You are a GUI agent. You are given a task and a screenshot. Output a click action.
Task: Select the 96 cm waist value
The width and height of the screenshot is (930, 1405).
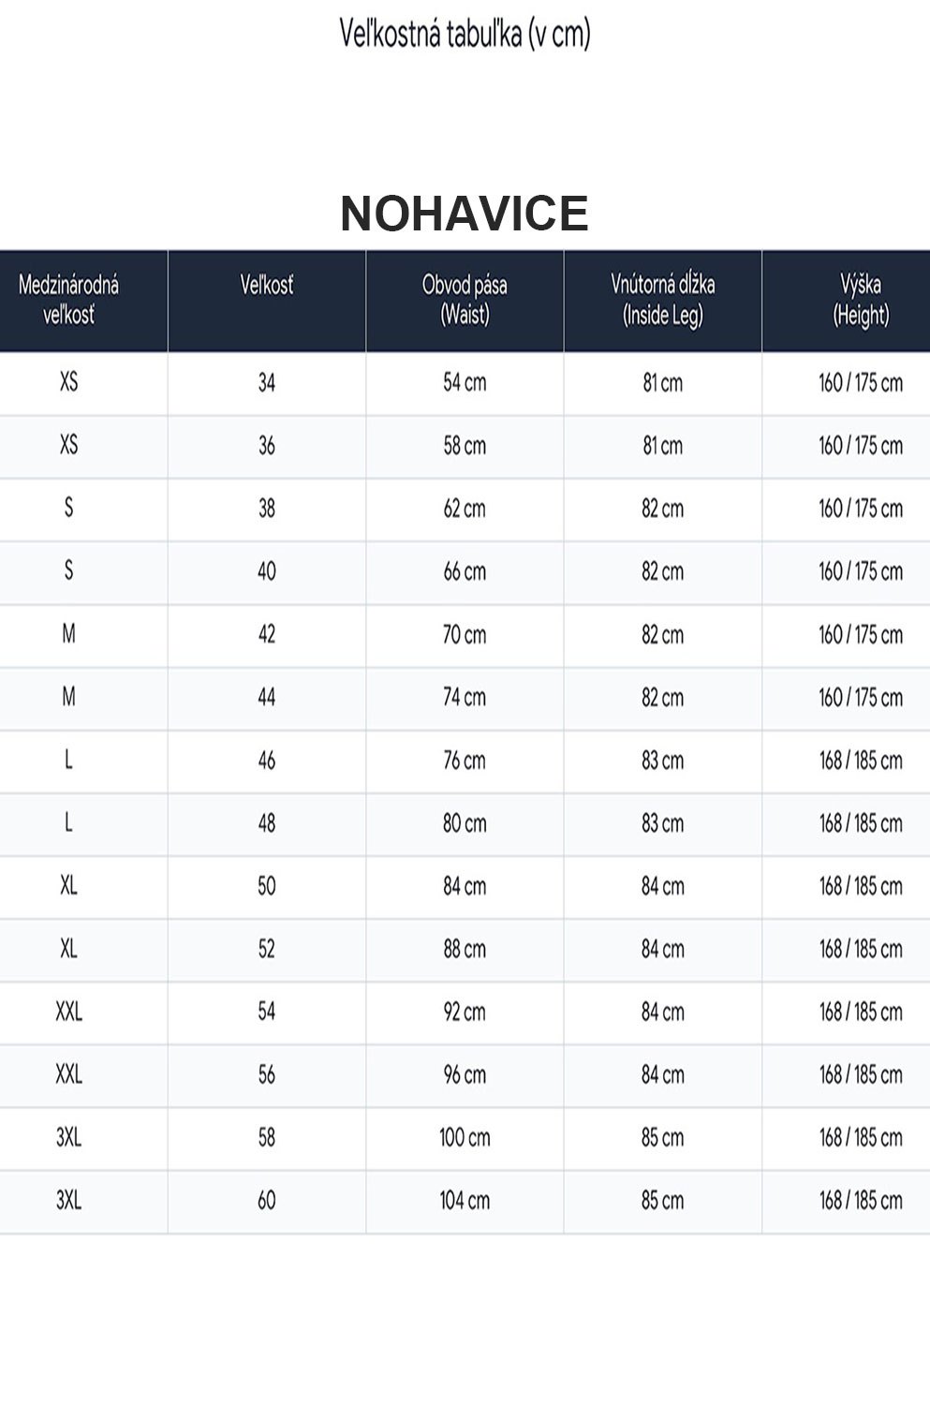pos(465,1074)
